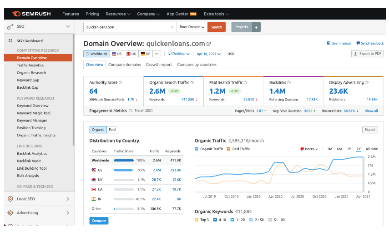This screenshot has height=232, width=389.
Task: Open the Notes dropdown on chart
Action: (309, 149)
